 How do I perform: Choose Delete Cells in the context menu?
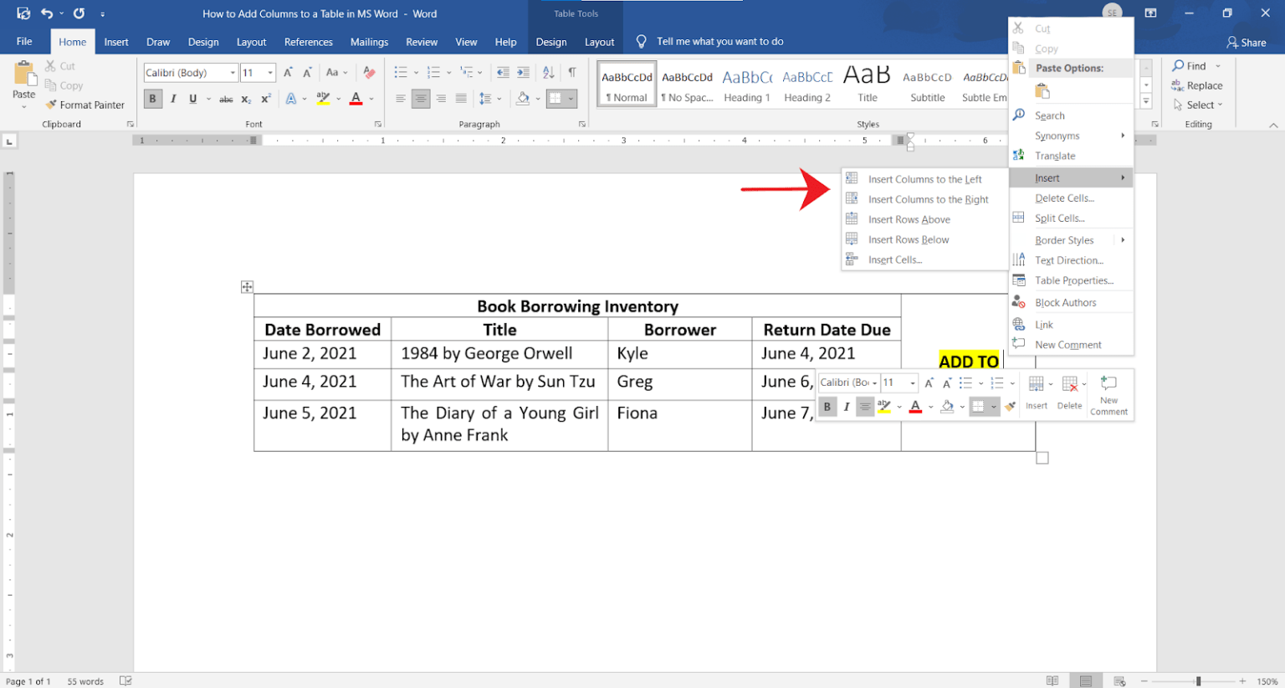1072,198
